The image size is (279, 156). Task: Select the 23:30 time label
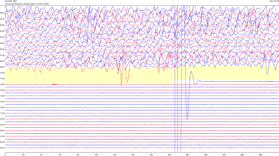(x=2, y=148)
